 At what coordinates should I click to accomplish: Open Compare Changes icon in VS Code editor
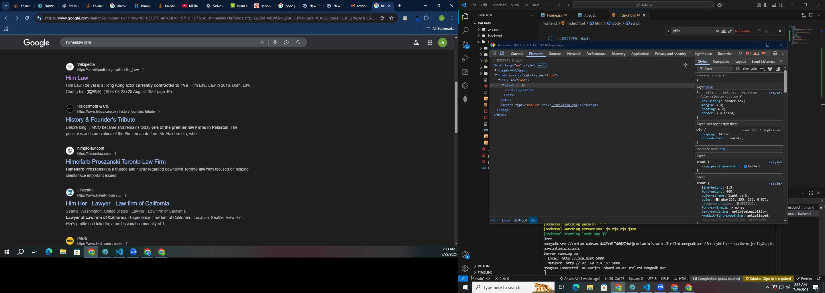(x=803, y=15)
